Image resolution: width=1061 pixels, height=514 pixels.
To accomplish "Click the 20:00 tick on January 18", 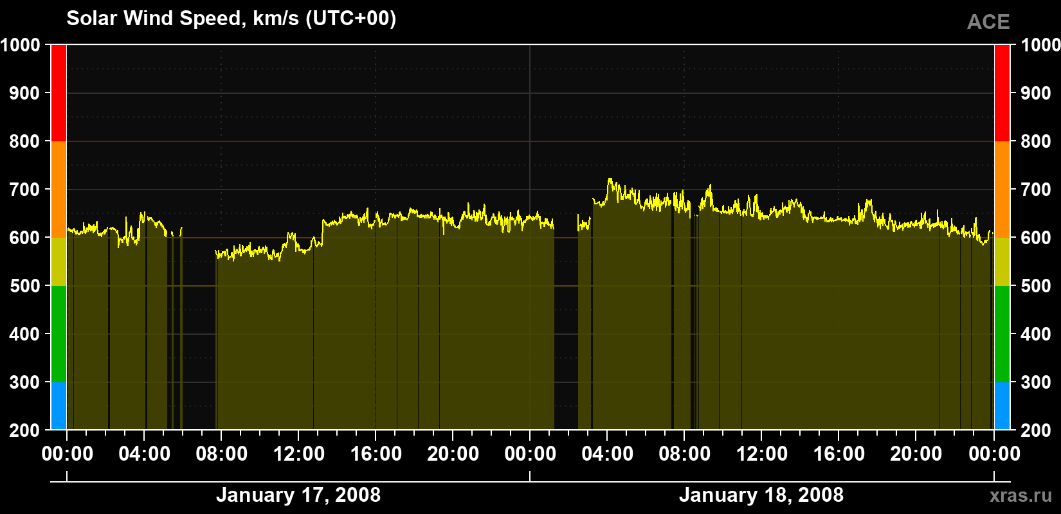I will tap(916, 454).
